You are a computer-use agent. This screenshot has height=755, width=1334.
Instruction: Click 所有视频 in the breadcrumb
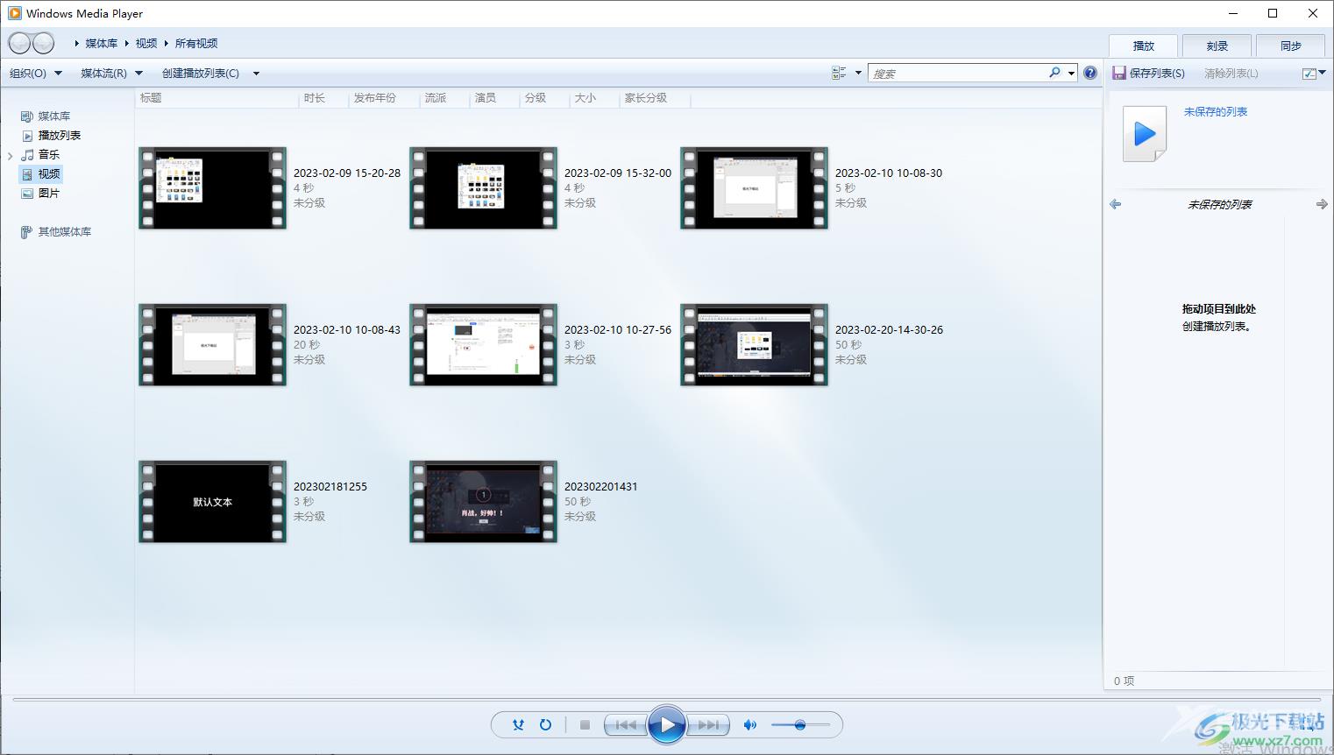[196, 43]
